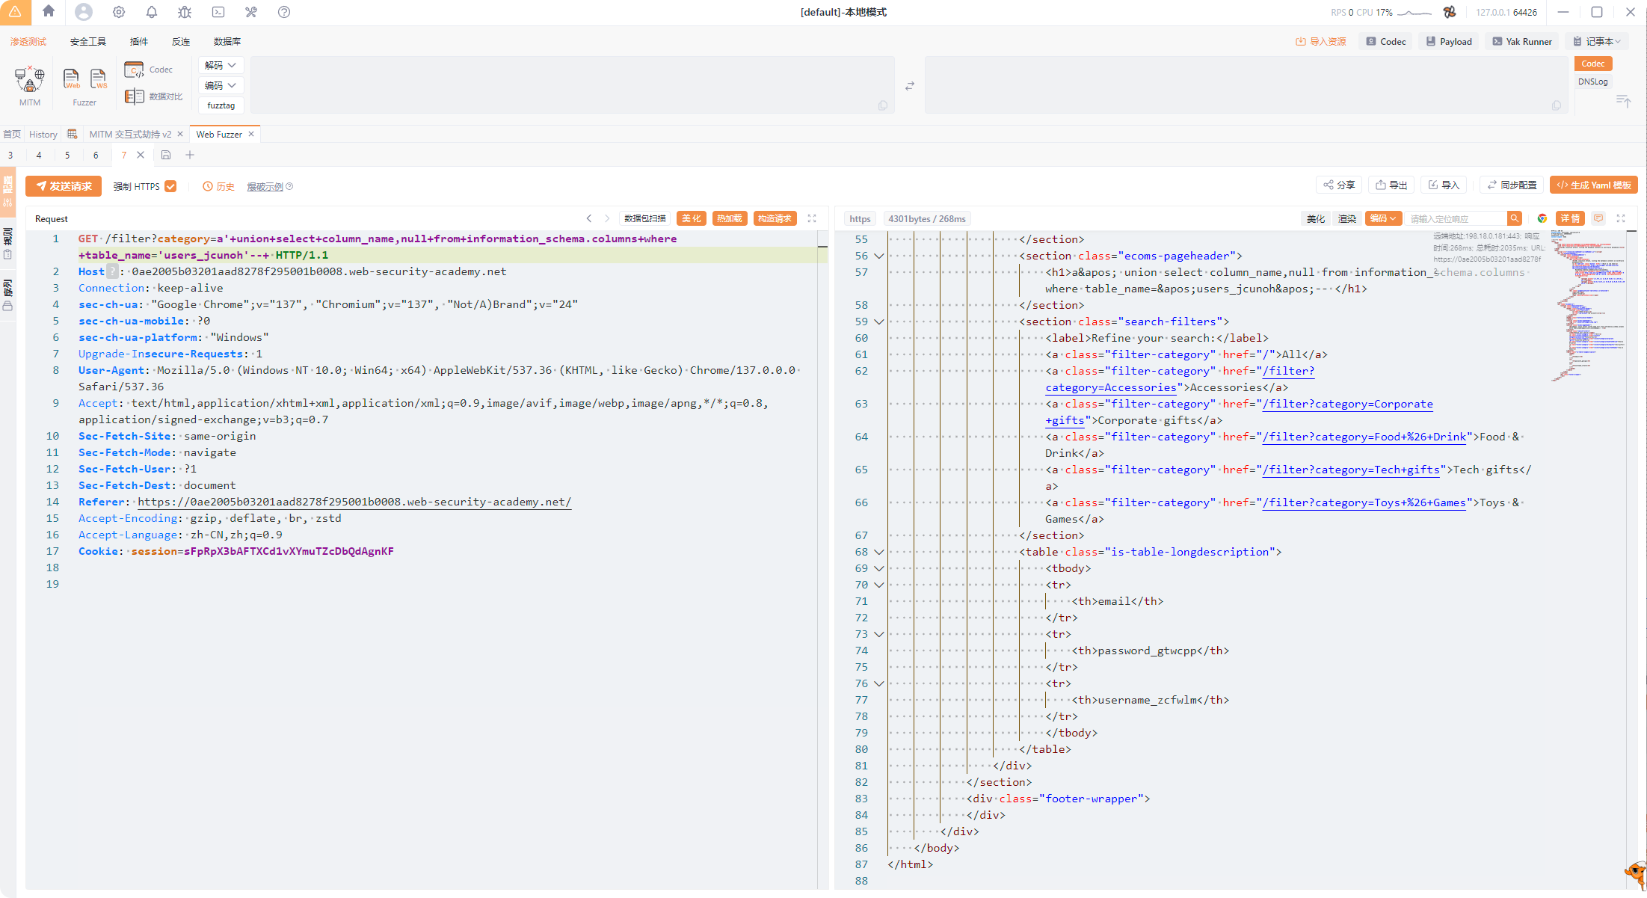Open response in Chrome browser icon

(x=1542, y=218)
